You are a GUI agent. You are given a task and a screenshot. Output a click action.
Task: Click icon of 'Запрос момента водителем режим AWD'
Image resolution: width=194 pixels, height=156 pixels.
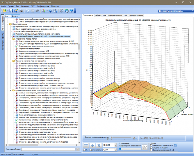pos(17,51)
